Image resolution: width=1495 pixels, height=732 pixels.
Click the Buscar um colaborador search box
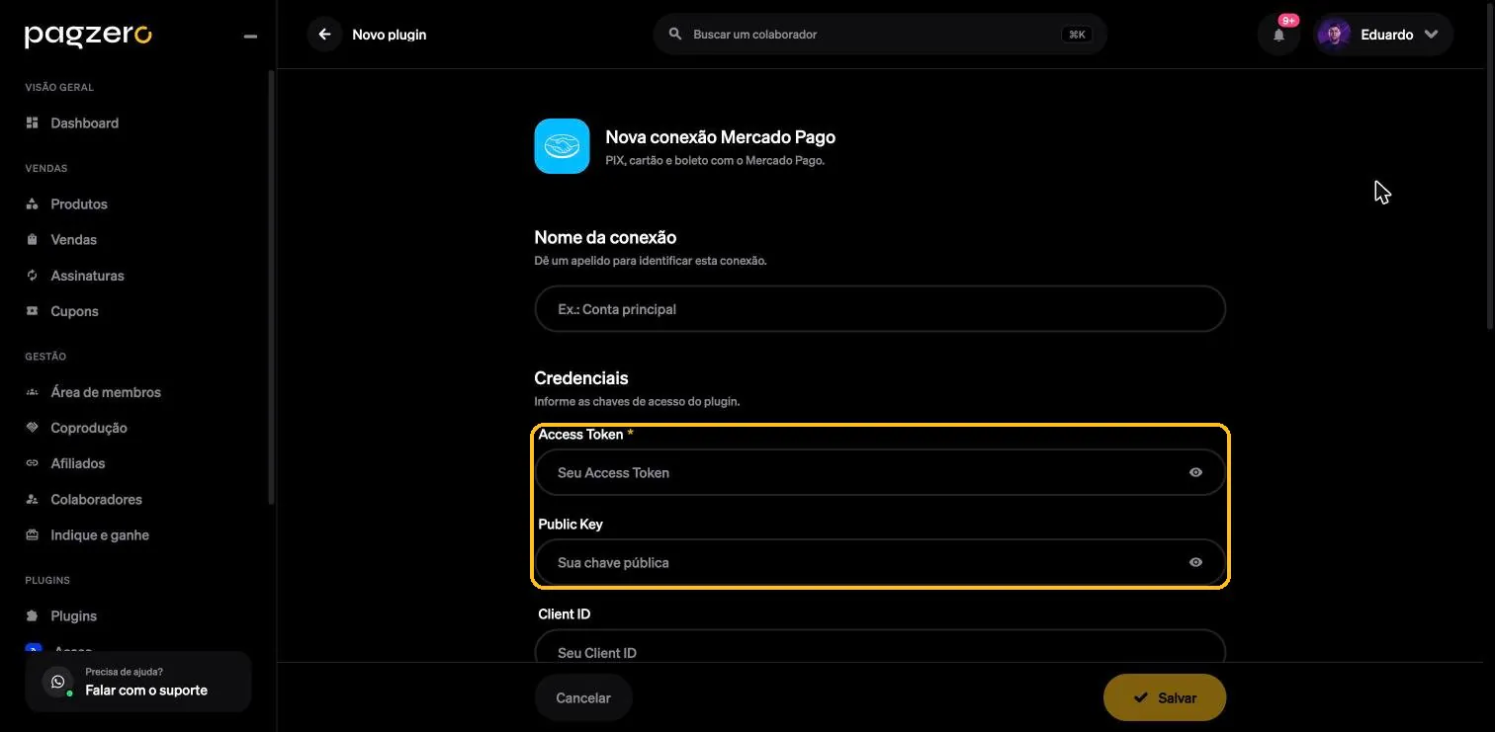(880, 35)
